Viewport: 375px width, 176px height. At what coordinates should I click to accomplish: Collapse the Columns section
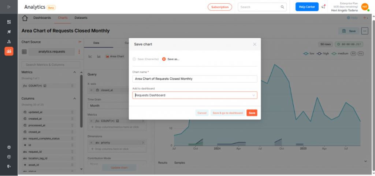click(x=75, y=98)
